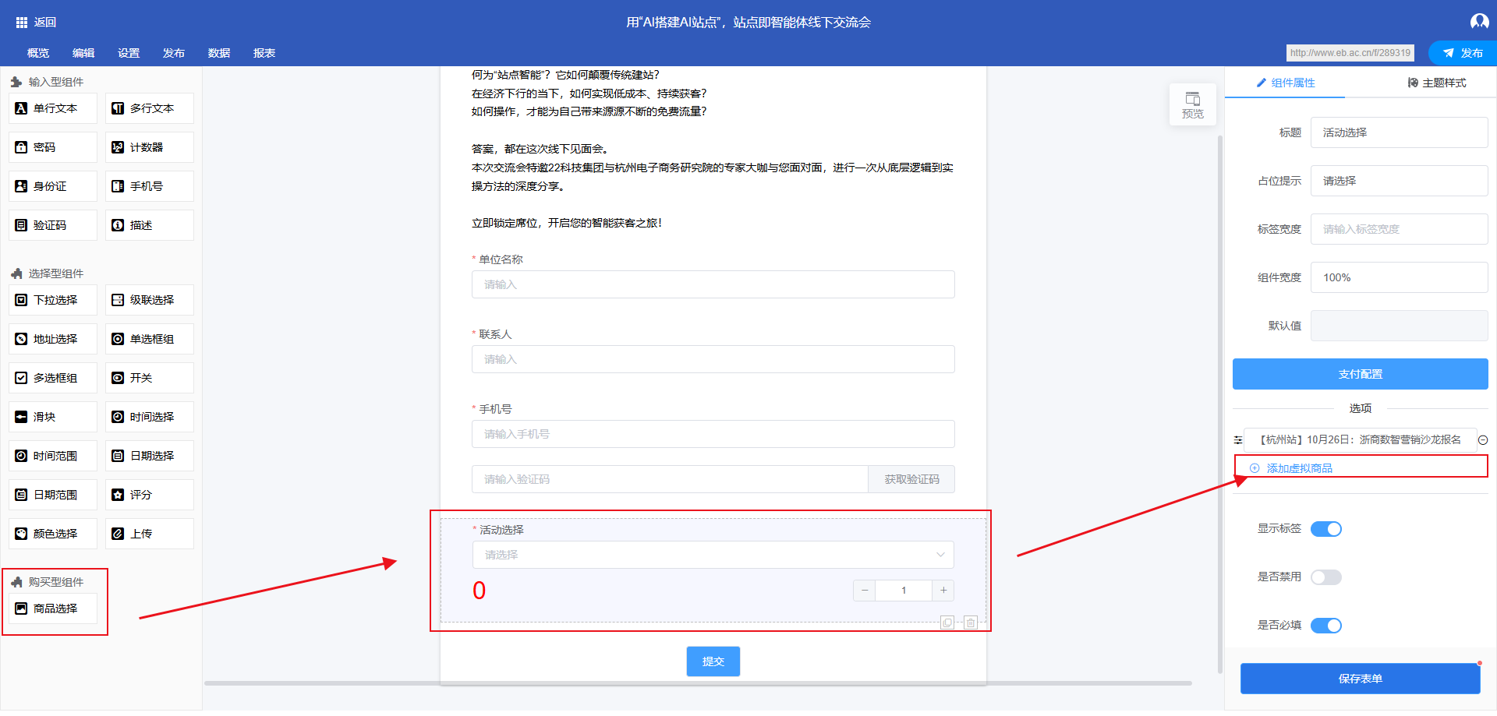
Task: Toggle the 显示标签 switch
Action: 1325,529
